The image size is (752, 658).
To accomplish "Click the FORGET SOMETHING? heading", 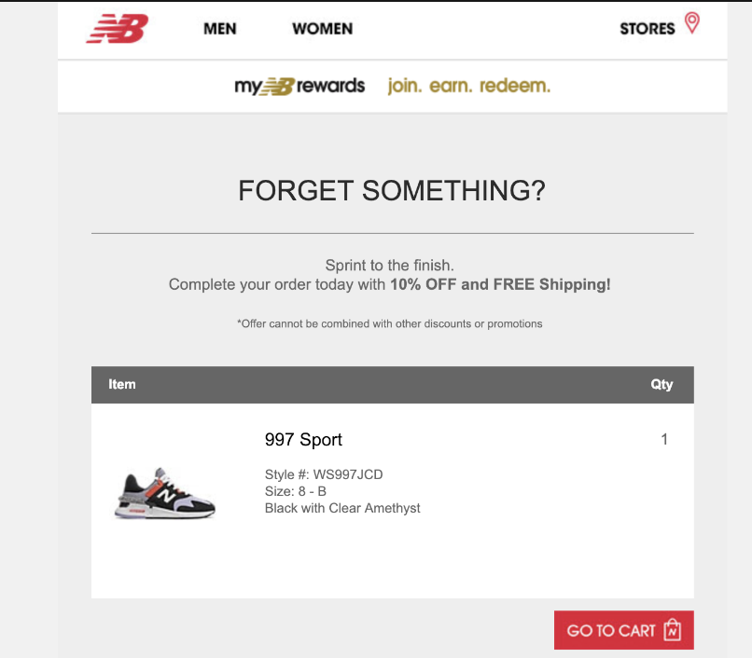I will pos(392,191).
